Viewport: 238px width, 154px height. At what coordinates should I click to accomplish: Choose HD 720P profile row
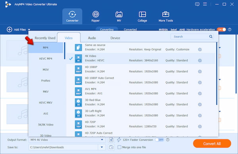140,124
